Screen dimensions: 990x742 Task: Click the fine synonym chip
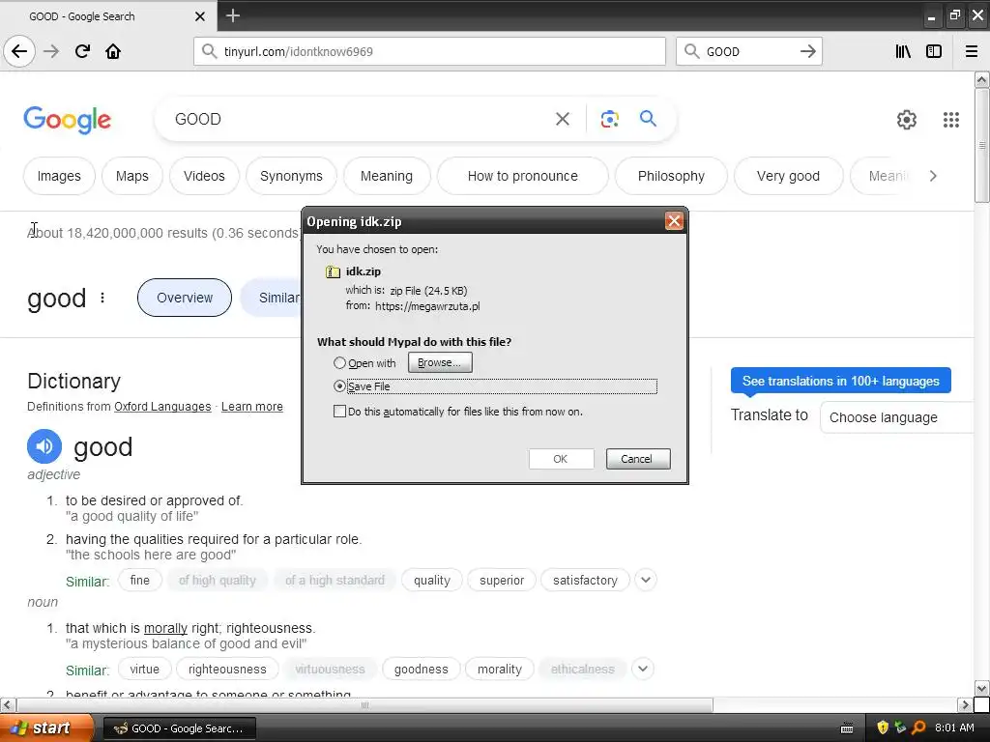139,580
